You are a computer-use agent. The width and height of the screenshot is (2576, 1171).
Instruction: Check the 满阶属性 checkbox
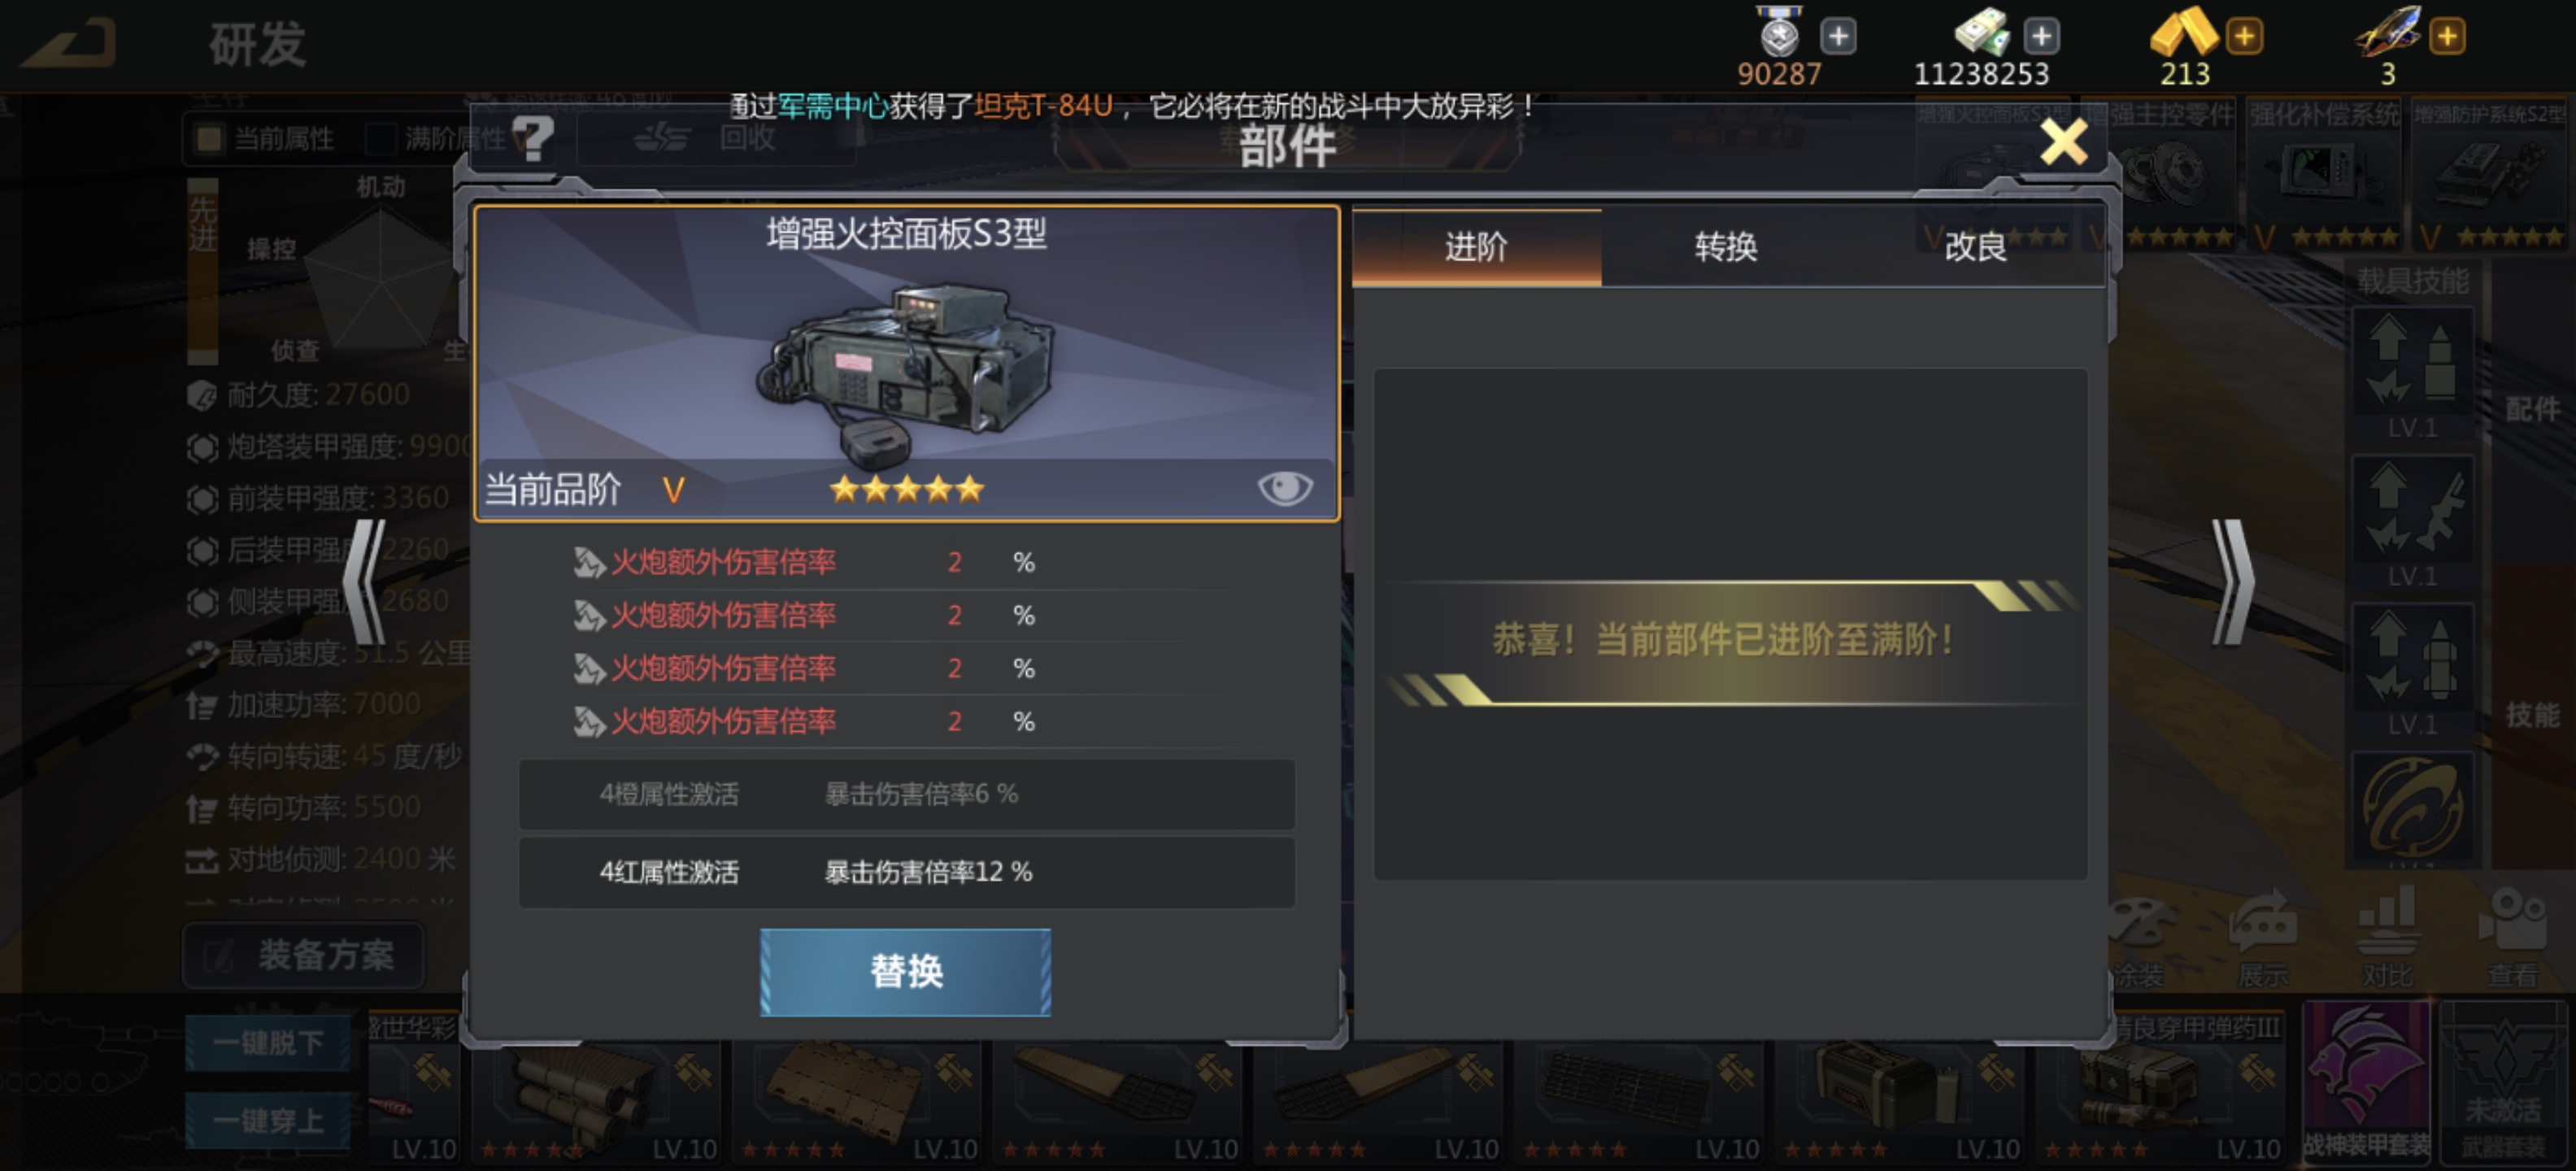coord(380,138)
